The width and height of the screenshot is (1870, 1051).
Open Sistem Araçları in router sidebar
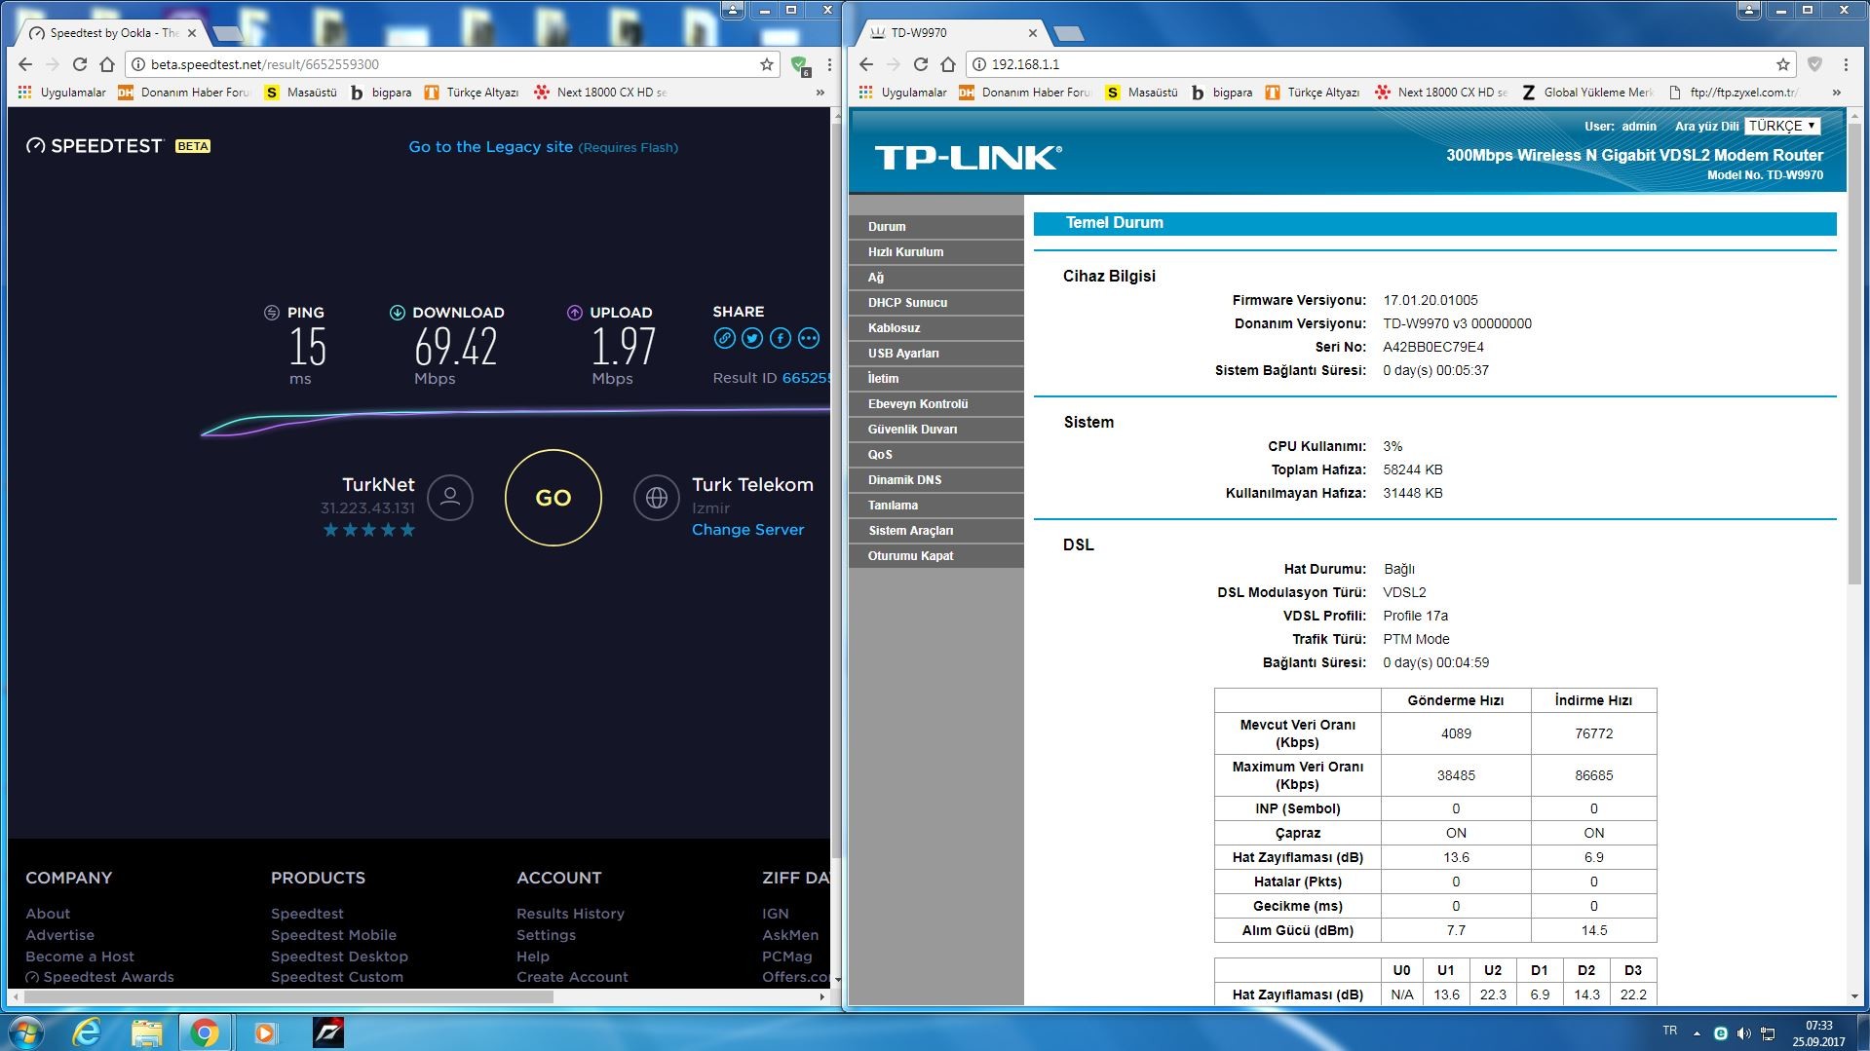(935, 531)
